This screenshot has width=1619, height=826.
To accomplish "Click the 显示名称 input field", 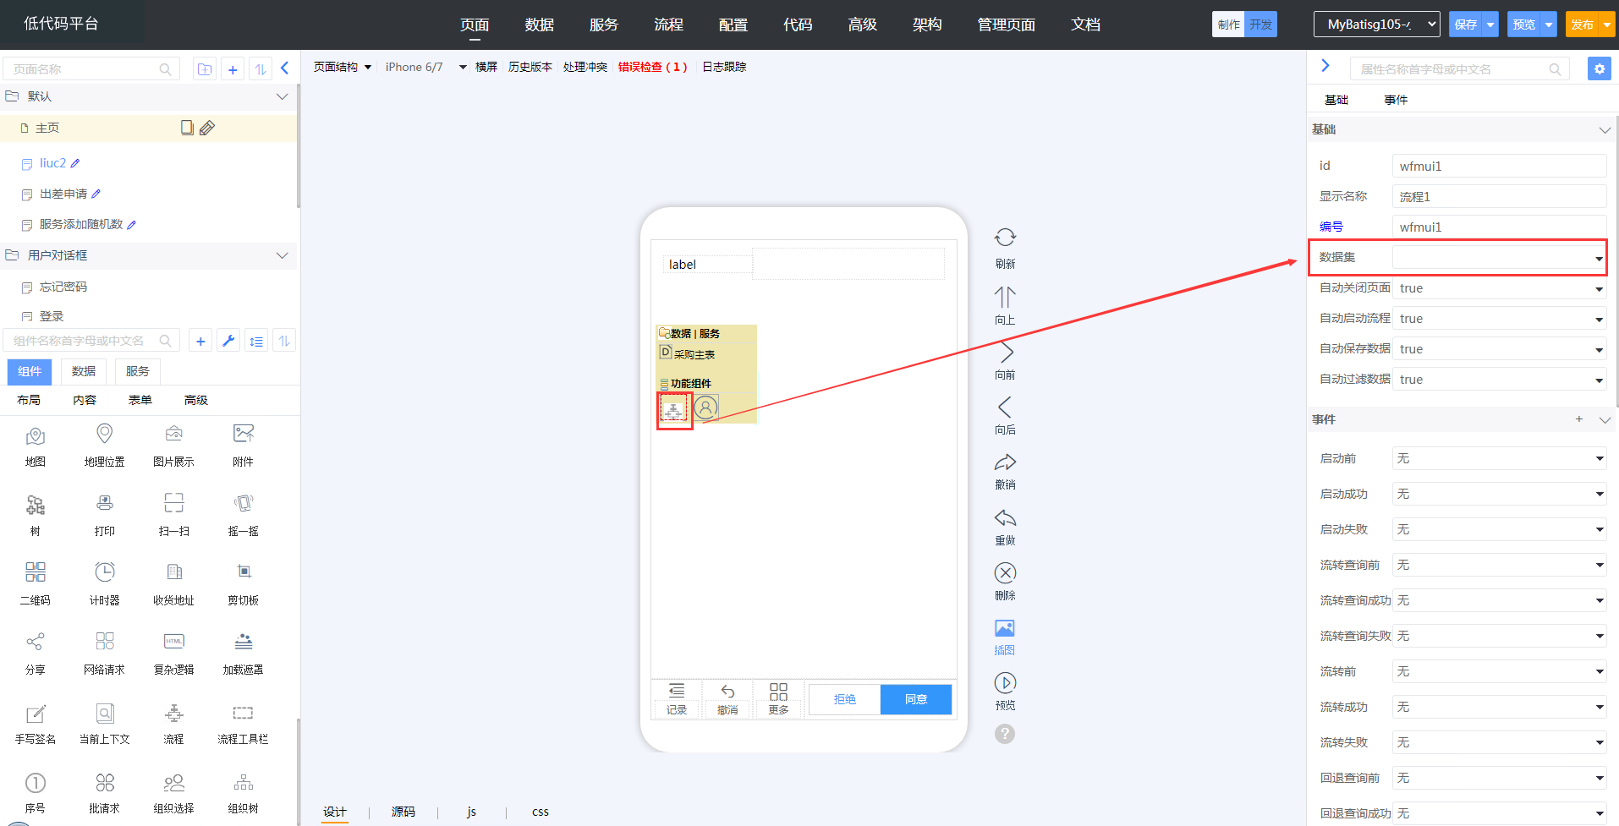I will coord(1499,197).
